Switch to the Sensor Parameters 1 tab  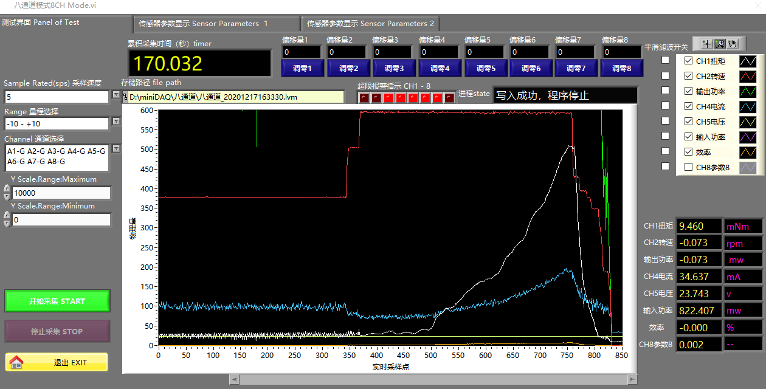coord(203,24)
